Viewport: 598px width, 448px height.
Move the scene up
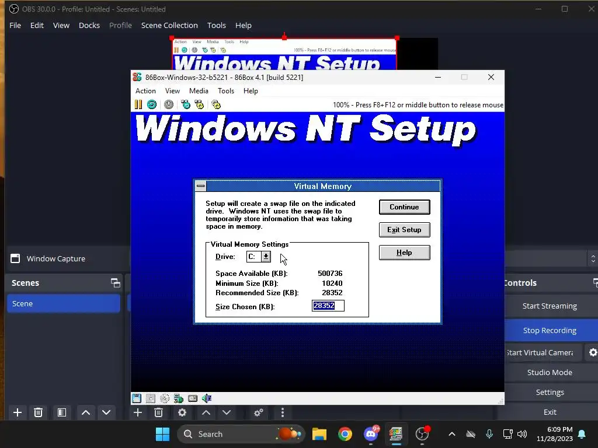pyautogui.click(x=86, y=412)
